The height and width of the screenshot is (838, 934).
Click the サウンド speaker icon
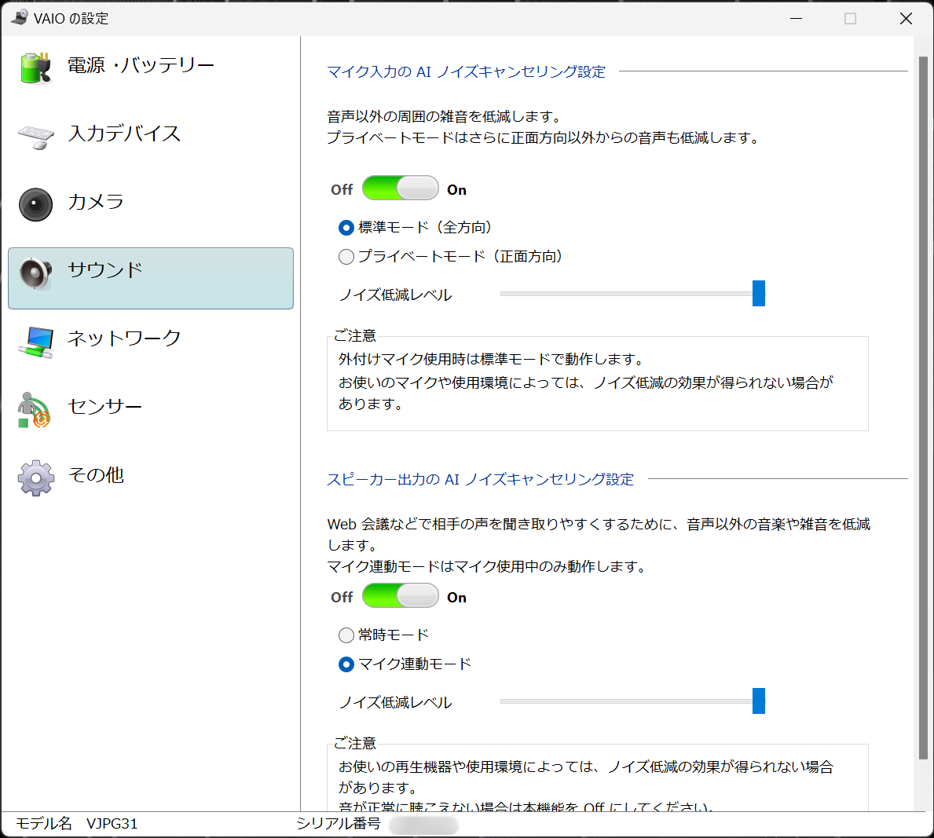35,273
